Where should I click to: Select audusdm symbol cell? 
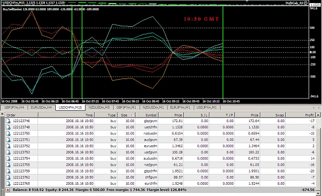pos(150,159)
